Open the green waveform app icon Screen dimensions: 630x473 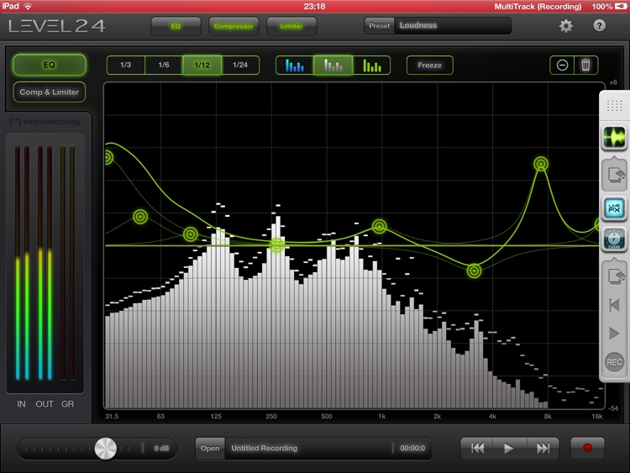(614, 138)
